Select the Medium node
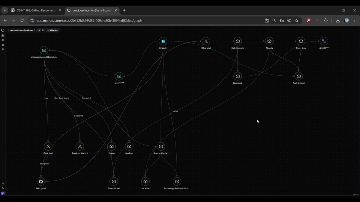The height and width of the screenshot is (202, 360). tap(129, 146)
